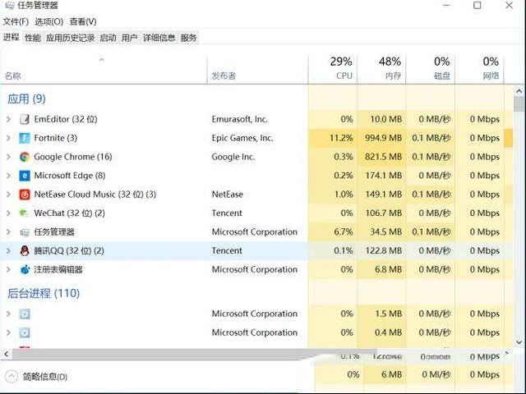The width and height of the screenshot is (526, 394).
Task: Sort by the 内存 column header
Action: pos(381,69)
